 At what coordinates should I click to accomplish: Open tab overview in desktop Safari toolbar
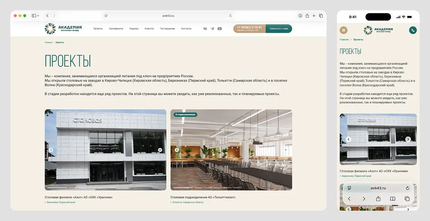pyautogui.click(x=321, y=16)
